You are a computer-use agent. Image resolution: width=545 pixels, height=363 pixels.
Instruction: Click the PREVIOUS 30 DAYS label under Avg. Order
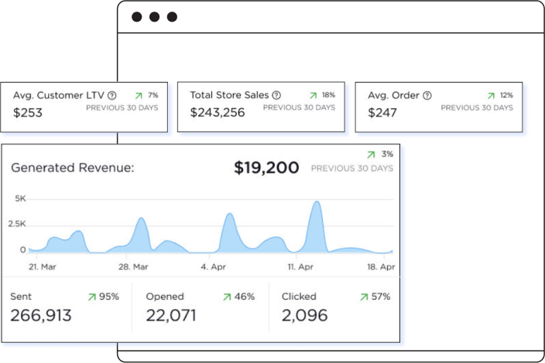click(477, 108)
